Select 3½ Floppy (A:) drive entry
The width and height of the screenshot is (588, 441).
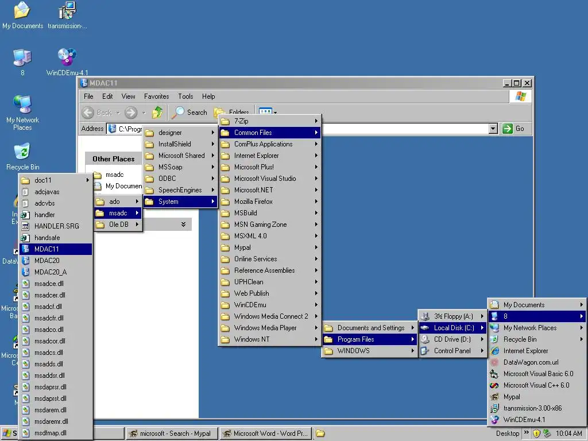[x=452, y=316]
